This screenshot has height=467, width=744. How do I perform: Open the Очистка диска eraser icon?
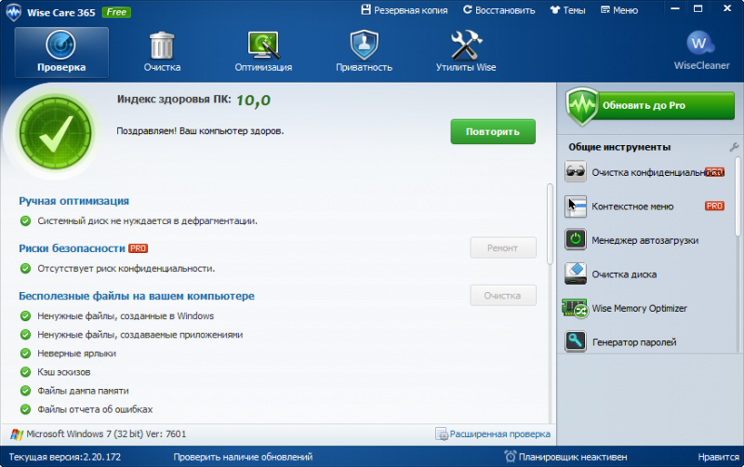(575, 274)
